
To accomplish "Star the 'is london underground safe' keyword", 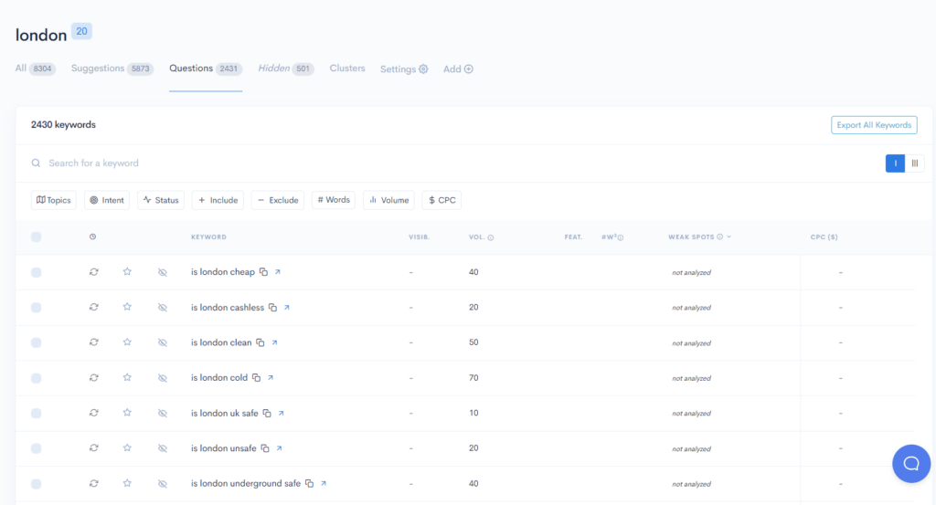I will 127,483.
